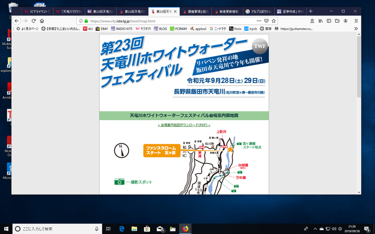Click the browser back arrow button

tap(17, 20)
